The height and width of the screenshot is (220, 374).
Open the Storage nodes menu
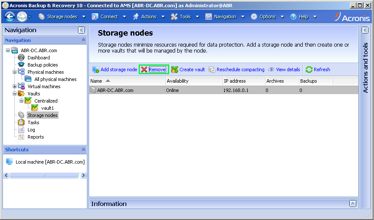pyautogui.click(x=62, y=17)
